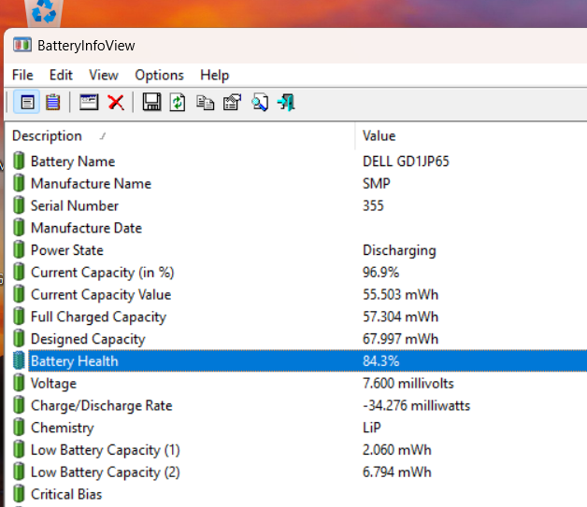587x507 pixels.
Task: Click the battery icon beside Voltage
Action: (19, 383)
